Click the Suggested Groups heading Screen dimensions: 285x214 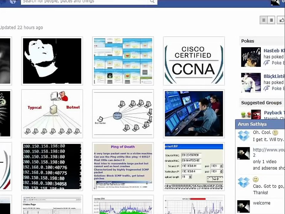point(261,103)
